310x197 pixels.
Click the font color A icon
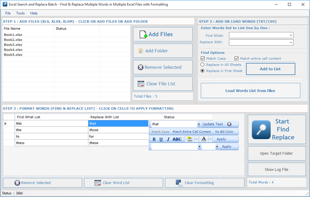204,139
